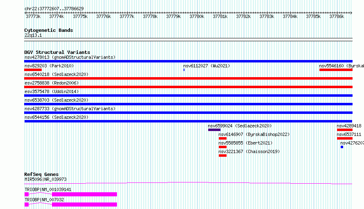Click the small first exon of TRIOBP NM_007032

click(27, 205)
